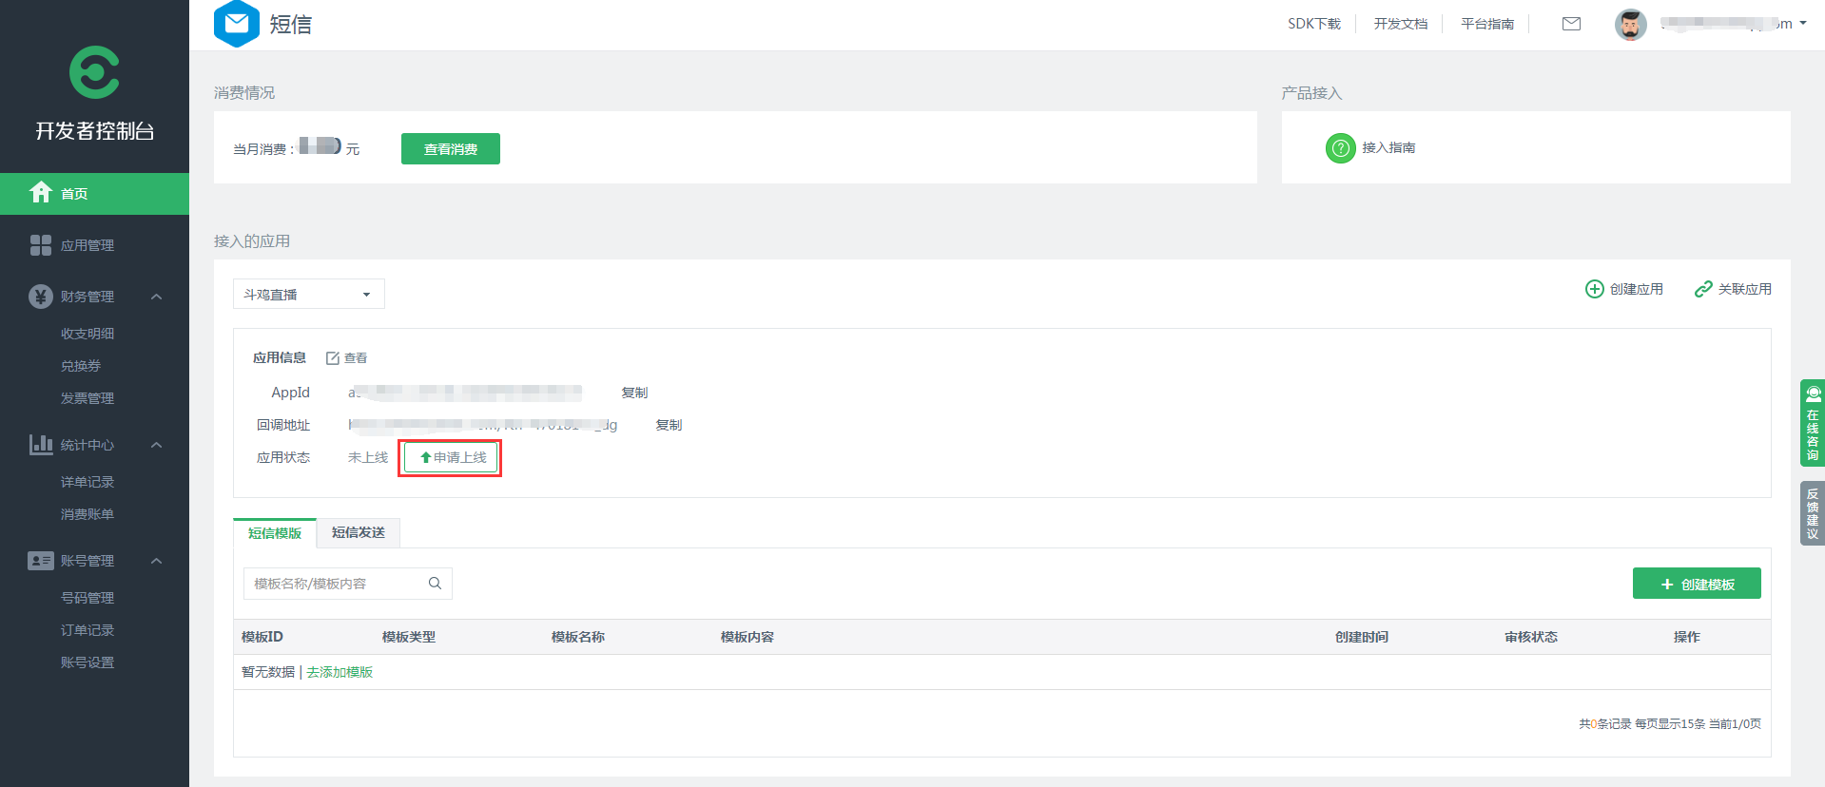Click the 在线咨询 floating widget

[1812, 423]
